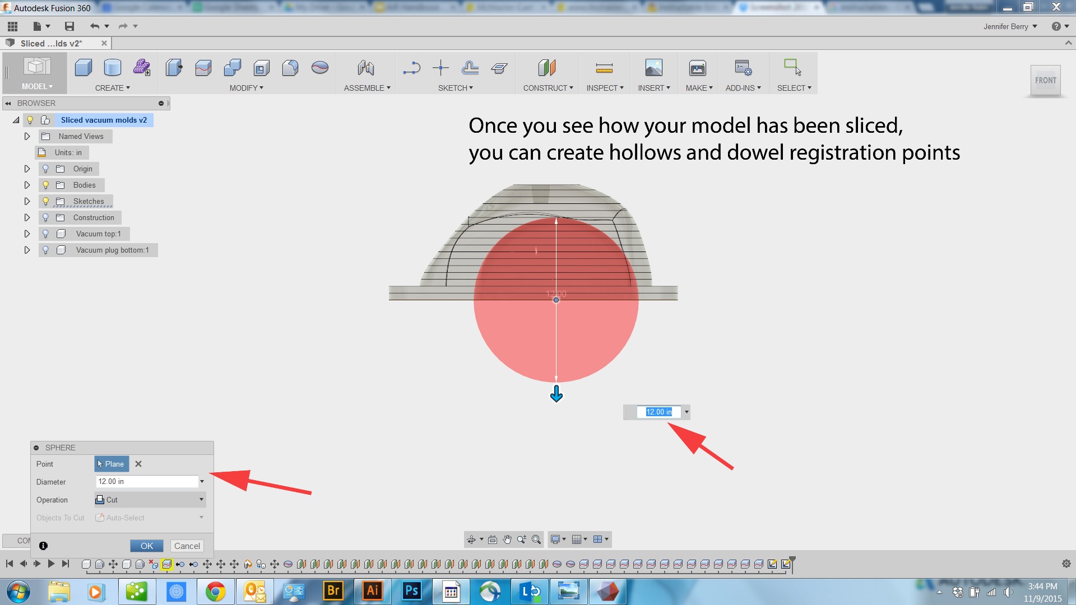The image size is (1076, 605).
Task: Toggle Sketches folder visibility lightbulb
Action: pos(46,201)
